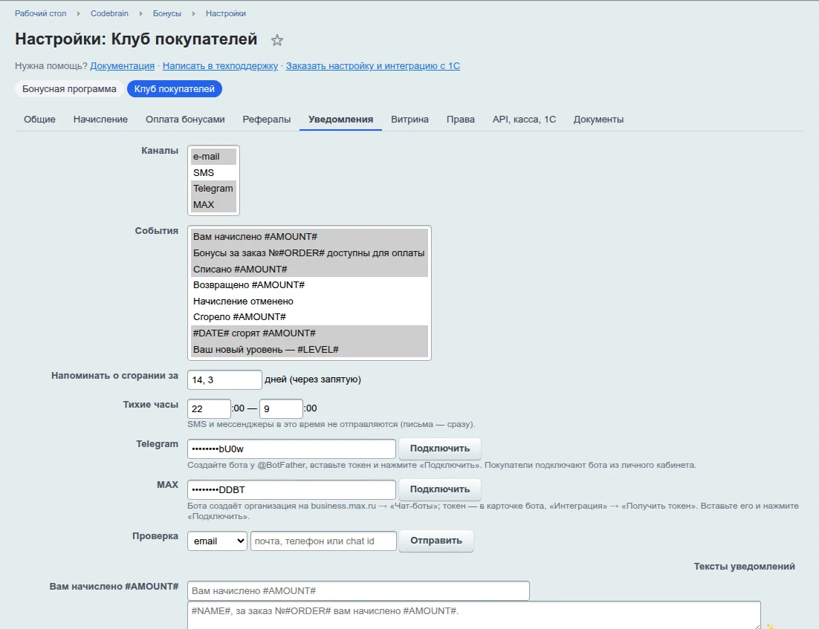Viewport: 819px width, 629px height.
Task: Select e-mail in the Каналы list
Action: click(x=213, y=157)
